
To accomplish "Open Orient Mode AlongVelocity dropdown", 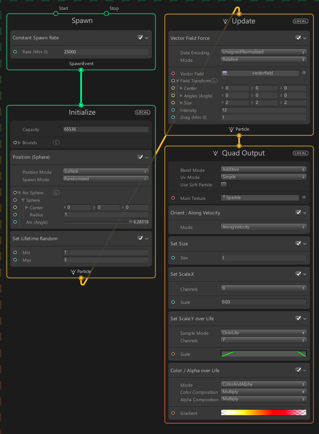I will [264, 227].
